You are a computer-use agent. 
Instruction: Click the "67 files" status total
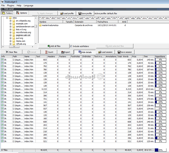[4, 150]
